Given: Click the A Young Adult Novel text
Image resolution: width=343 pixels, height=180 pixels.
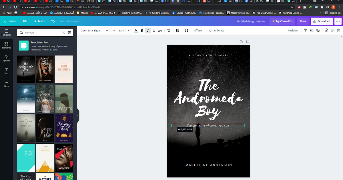Looking at the screenshot, I should click(209, 55).
